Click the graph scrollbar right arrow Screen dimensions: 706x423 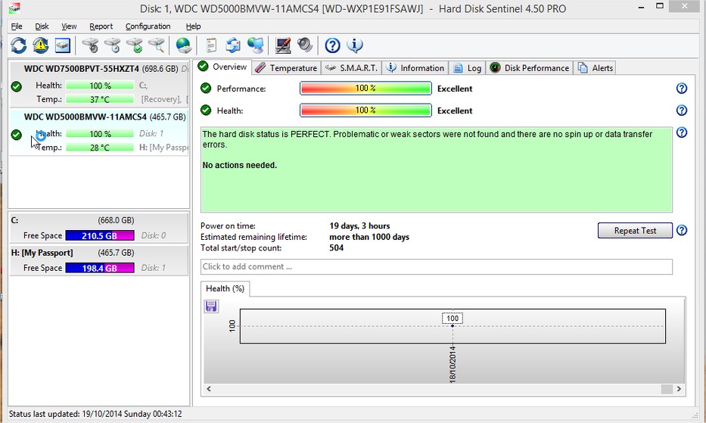coord(679,389)
